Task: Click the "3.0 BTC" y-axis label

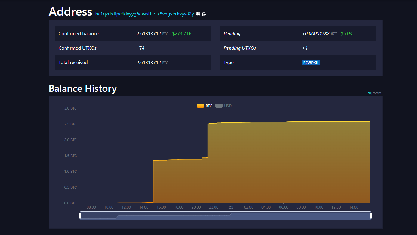Action: coord(70,108)
